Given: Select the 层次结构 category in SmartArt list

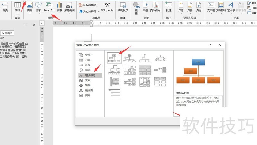Looking at the screenshot, I should pos(90,75).
